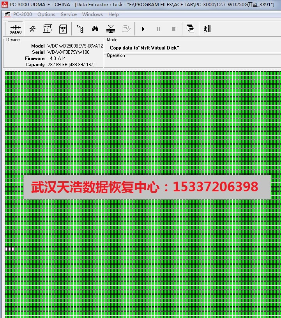Viewport: 281px width, 318px height.
Task: Click the binoculars search icon
Action: coord(95,29)
